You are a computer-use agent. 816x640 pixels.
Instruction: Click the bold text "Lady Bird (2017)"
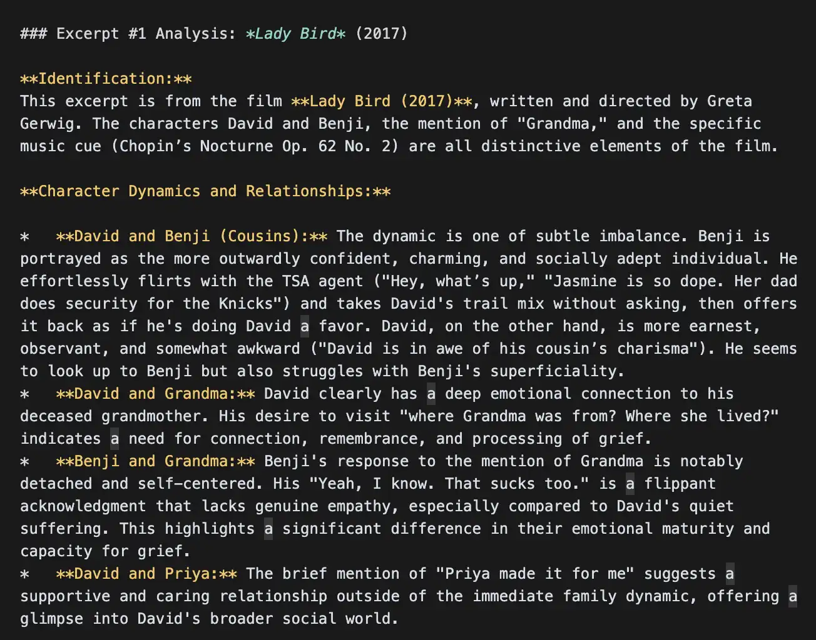381,101
